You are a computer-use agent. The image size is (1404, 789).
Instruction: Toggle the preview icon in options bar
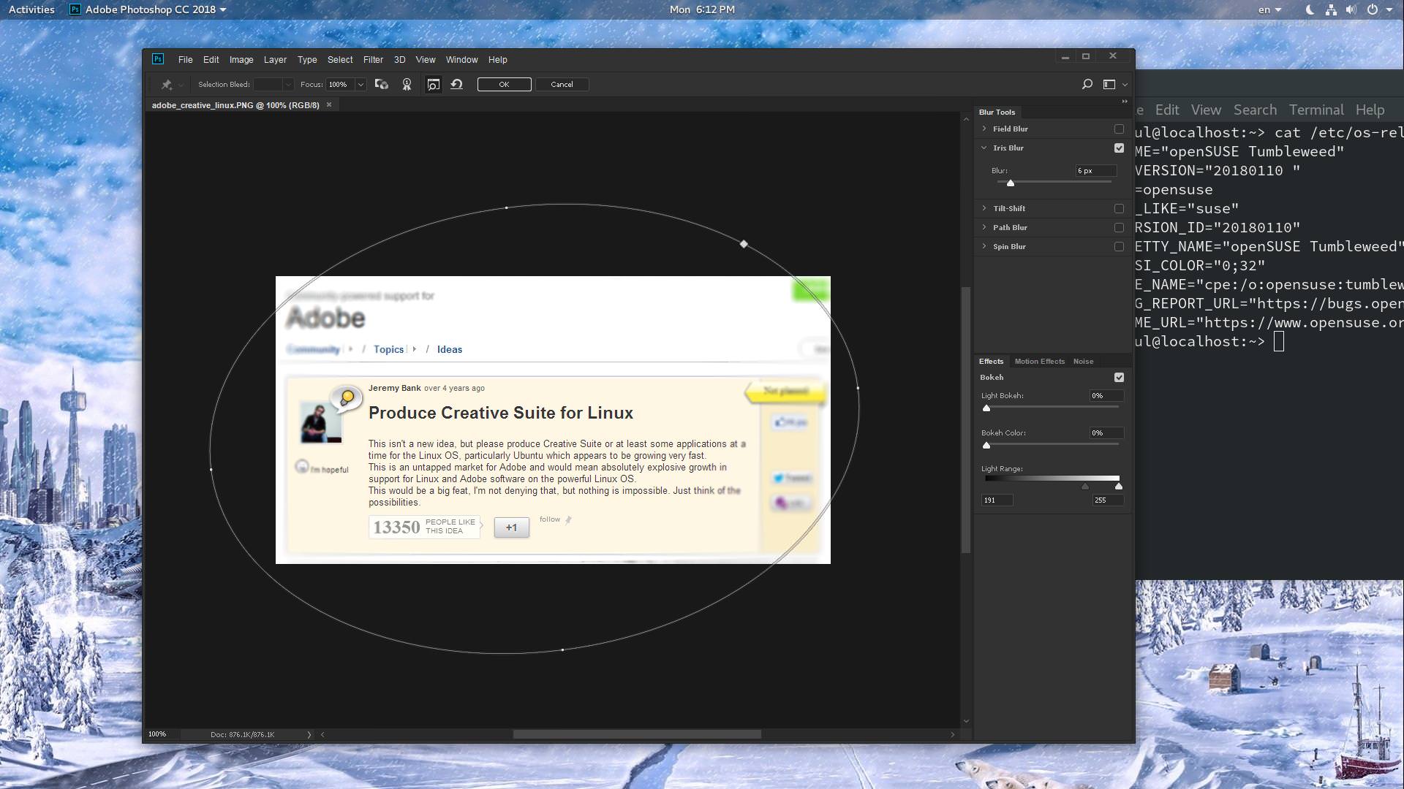[434, 85]
